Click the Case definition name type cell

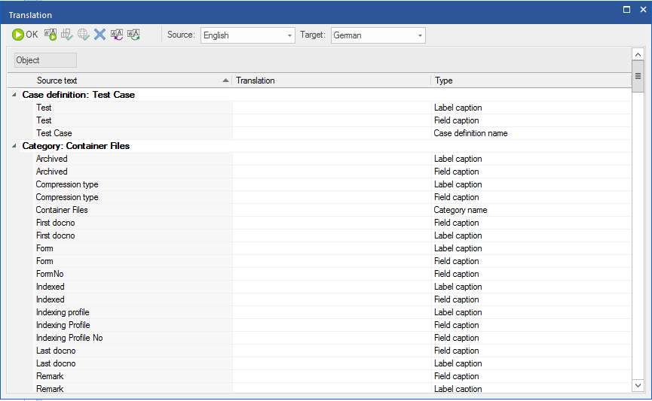point(531,133)
